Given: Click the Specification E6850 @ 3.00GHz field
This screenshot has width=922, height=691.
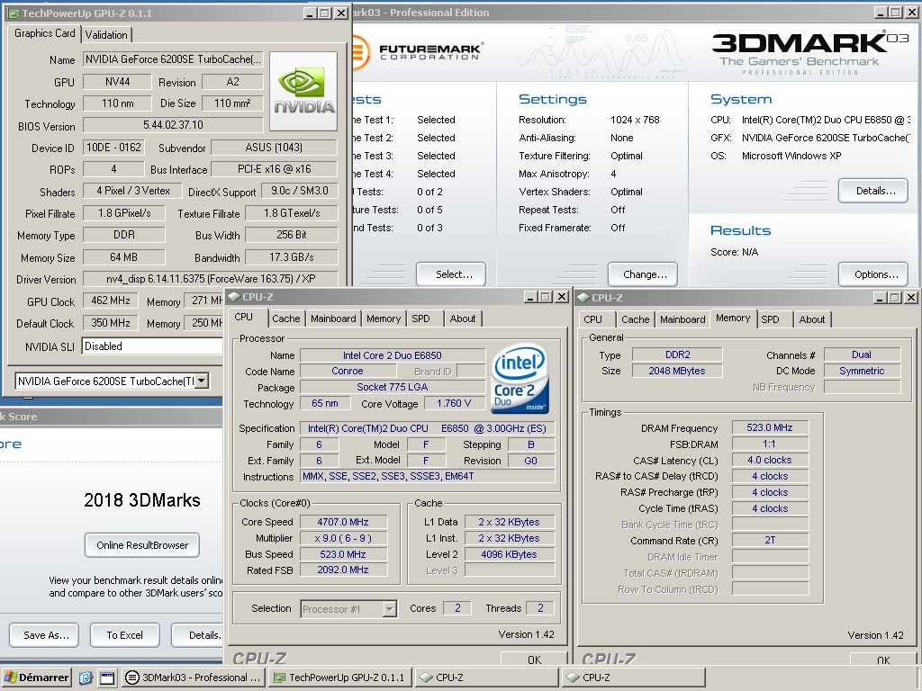Looking at the screenshot, I should (x=428, y=428).
